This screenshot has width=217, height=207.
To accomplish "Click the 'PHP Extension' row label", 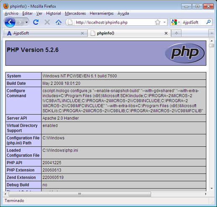I will coord(21,170).
